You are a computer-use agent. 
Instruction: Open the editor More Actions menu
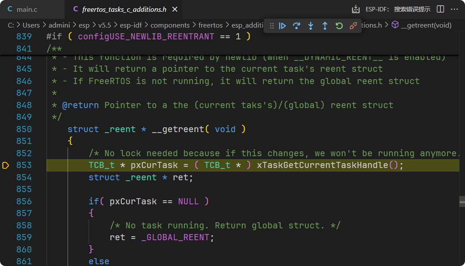point(455,9)
